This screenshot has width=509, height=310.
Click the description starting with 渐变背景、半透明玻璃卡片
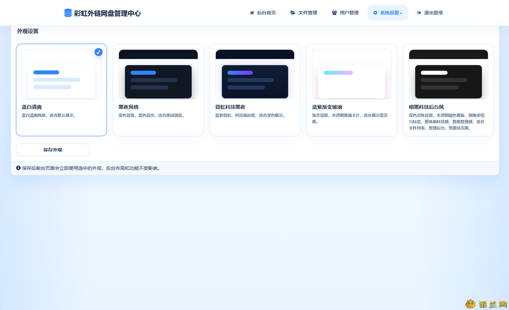click(x=350, y=118)
